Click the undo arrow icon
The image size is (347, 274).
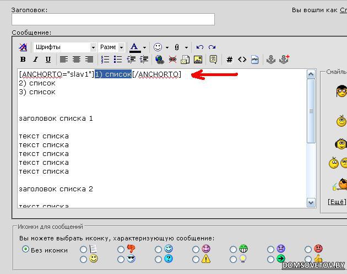click(x=200, y=47)
